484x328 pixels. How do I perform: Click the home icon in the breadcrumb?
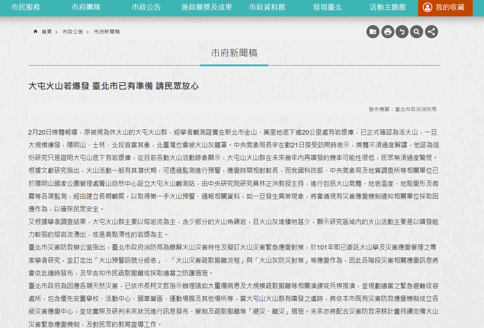click(x=35, y=32)
